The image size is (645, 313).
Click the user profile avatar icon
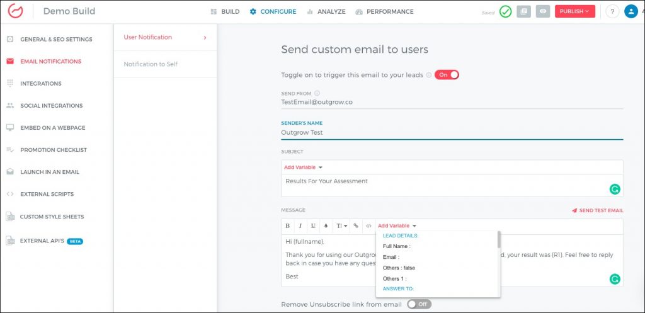coord(631,11)
